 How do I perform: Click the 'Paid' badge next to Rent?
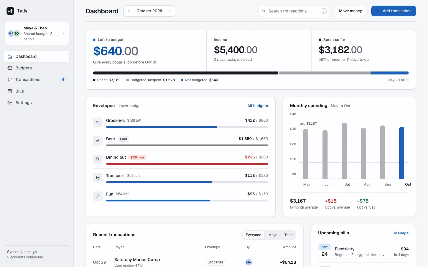coord(123,139)
